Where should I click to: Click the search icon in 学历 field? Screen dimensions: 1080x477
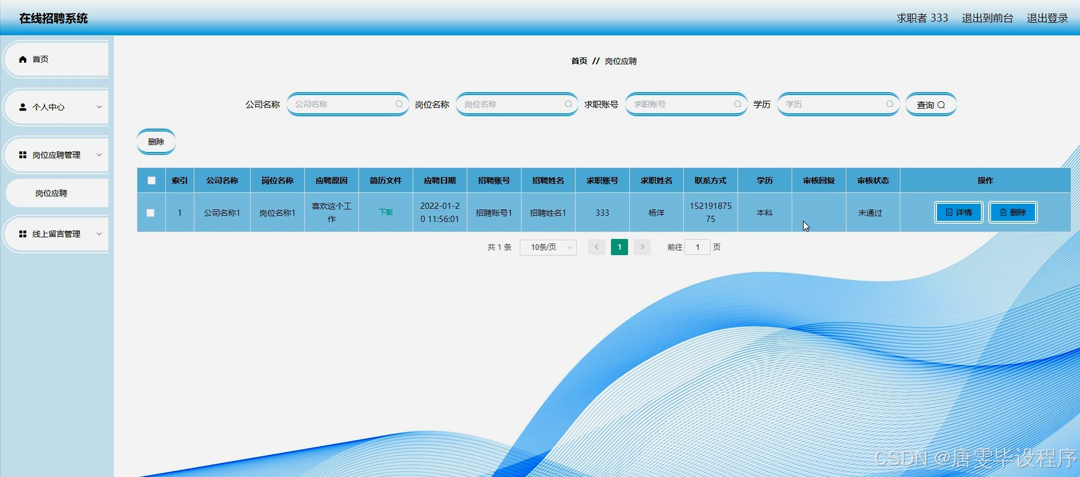point(890,104)
